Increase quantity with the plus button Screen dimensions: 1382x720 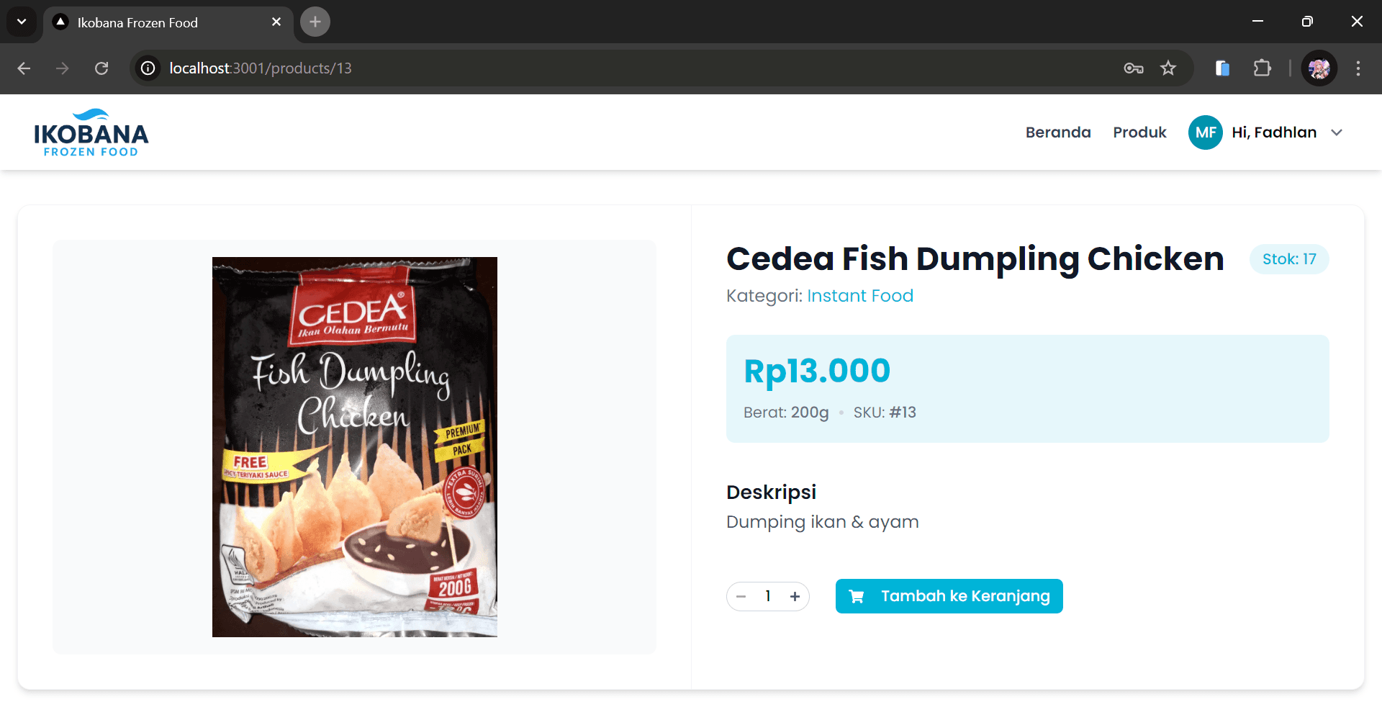click(795, 596)
